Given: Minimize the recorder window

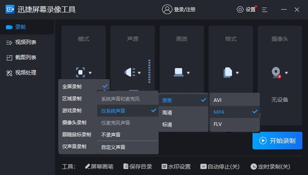Looking at the screenshot, I should pos(284,9).
